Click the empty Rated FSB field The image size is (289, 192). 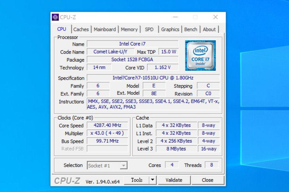[x=107, y=149]
